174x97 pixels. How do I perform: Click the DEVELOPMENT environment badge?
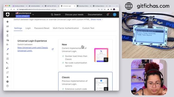(23, 16)
